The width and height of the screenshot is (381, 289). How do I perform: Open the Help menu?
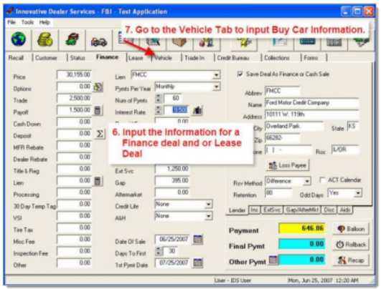[x=44, y=22]
